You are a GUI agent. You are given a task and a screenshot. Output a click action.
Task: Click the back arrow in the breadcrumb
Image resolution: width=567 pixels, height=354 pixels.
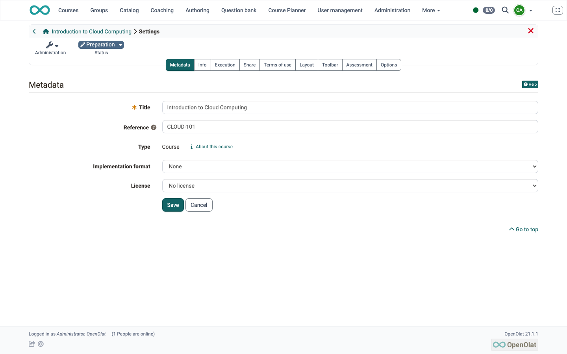pos(34,31)
